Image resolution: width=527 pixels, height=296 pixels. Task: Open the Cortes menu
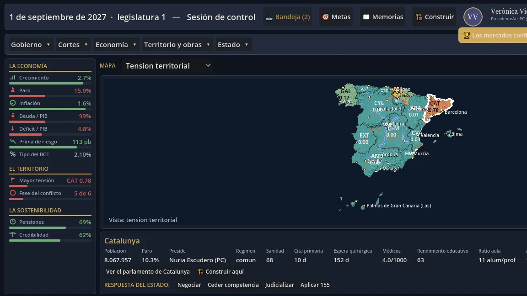[73, 45]
